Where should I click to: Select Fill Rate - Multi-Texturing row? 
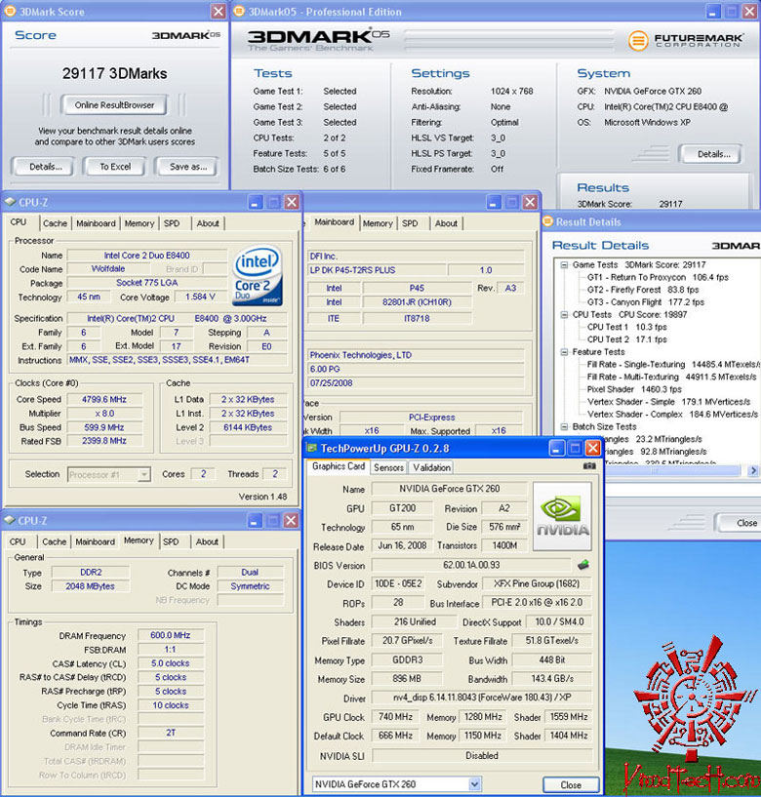point(671,378)
